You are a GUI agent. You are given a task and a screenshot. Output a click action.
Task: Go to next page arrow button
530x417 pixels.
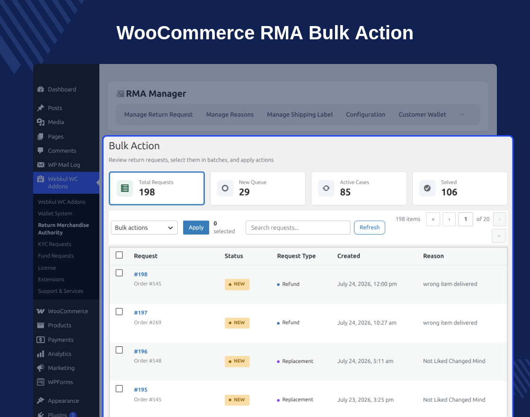(500, 219)
